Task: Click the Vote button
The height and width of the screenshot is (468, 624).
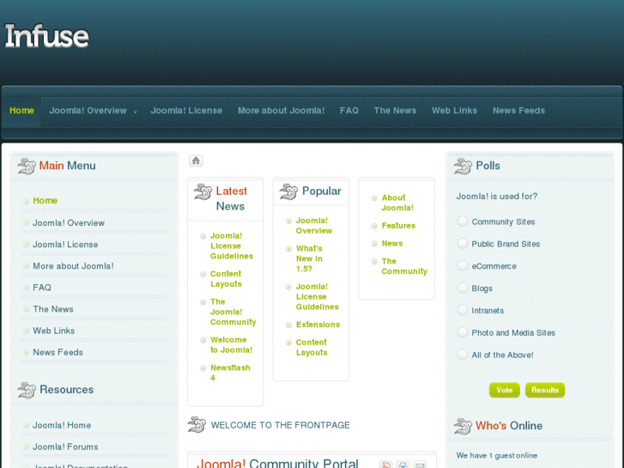Action: [x=504, y=390]
